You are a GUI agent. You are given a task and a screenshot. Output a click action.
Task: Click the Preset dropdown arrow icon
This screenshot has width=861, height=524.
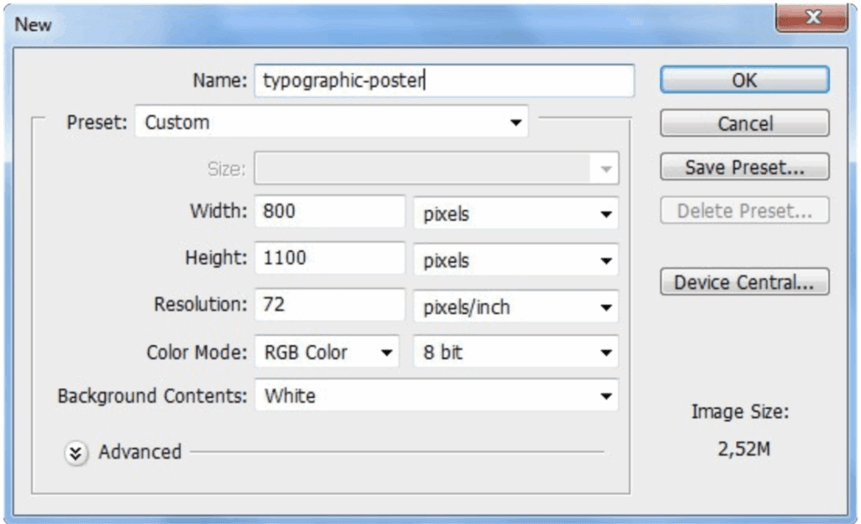point(515,123)
